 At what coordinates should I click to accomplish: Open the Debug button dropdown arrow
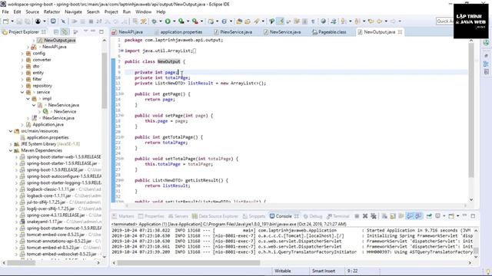point(161,21)
